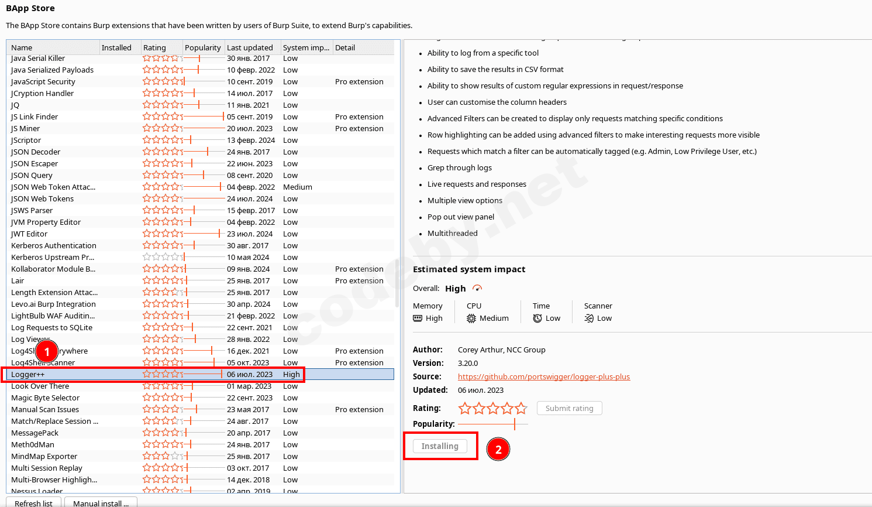Select the JSON Web Tokens extension
Viewport: 872px width, 507px height.
click(x=200, y=198)
